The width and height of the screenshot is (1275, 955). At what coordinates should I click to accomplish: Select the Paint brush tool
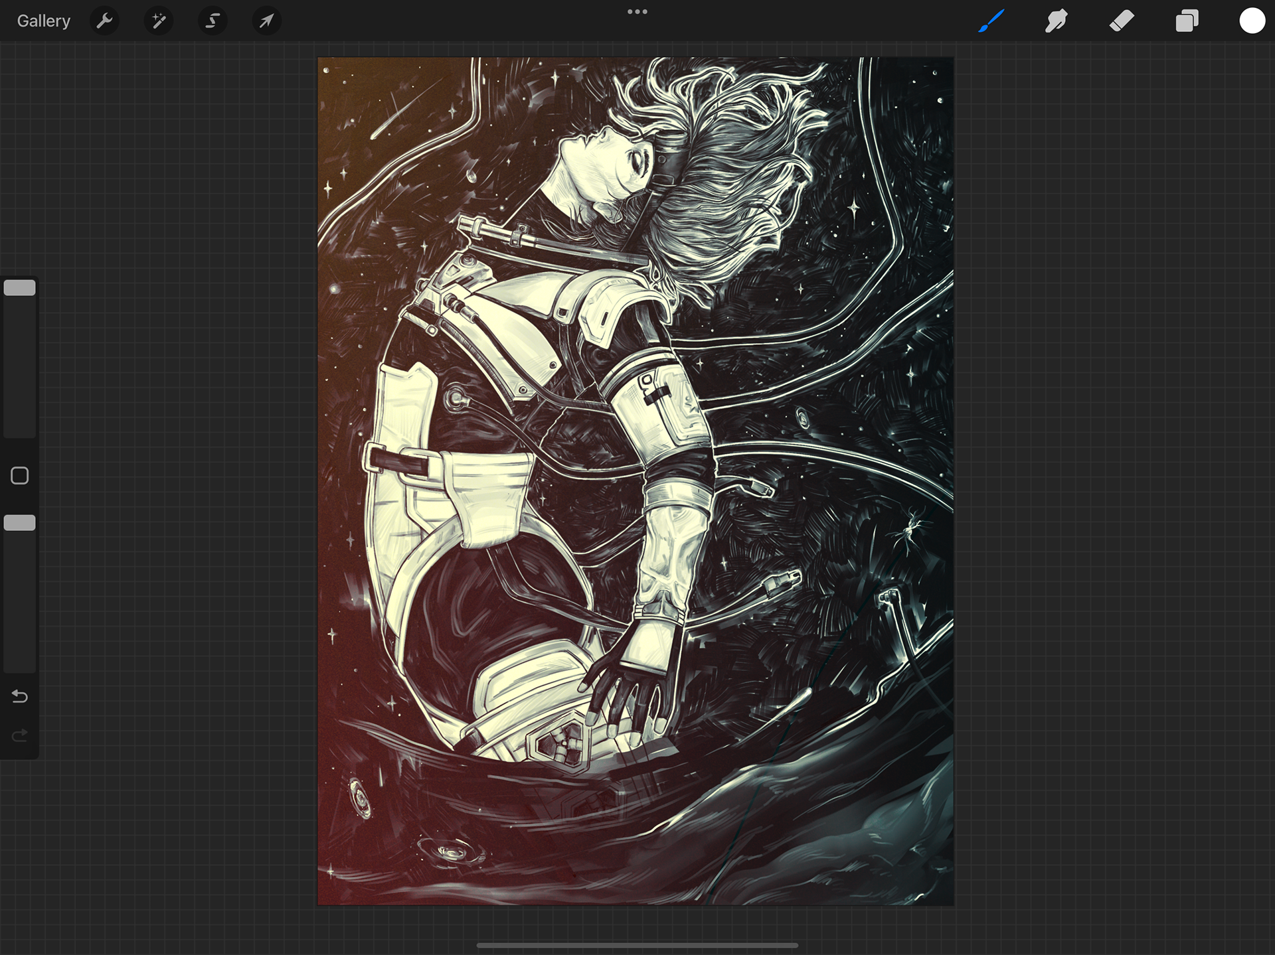point(991,21)
